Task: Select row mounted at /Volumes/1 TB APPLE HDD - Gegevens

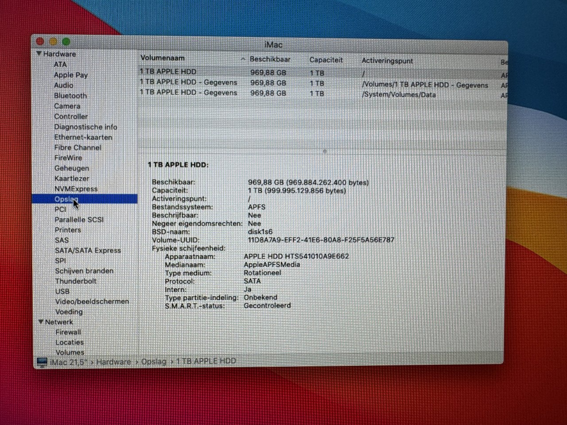Action: point(322,83)
